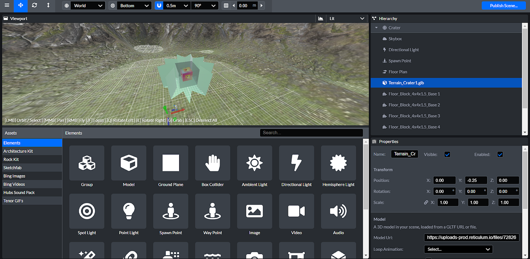This screenshot has height=259, width=530.
Task: Add an Ambient Light element
Action: coord(254,167)
